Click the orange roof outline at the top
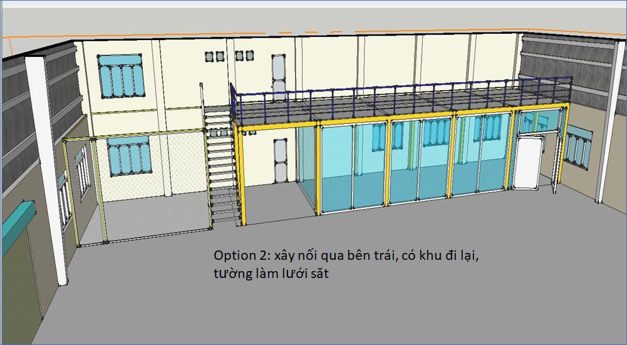This screenshot has width=627, height=345. pos(313,33)
